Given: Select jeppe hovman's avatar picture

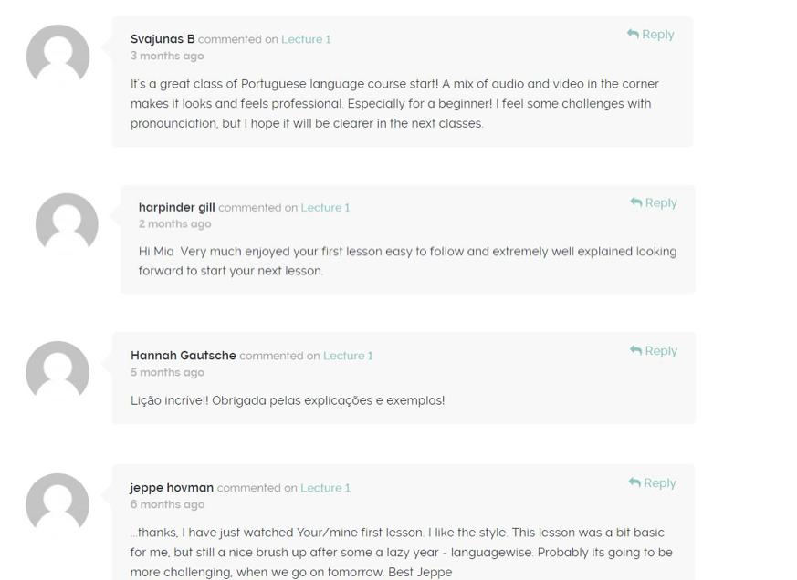Looking at the screenshot, I should pyautogui.click(x=58, y=504).
